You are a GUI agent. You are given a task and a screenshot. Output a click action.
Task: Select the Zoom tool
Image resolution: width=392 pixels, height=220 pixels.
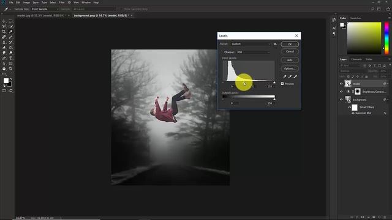10,68
